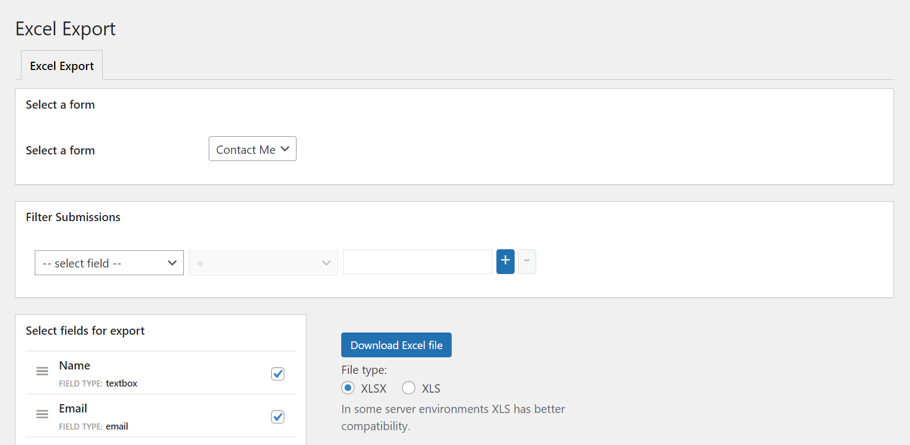Click the blue plus add-filter button
Screen dimensions: 910x445
(x=505, y=261)
